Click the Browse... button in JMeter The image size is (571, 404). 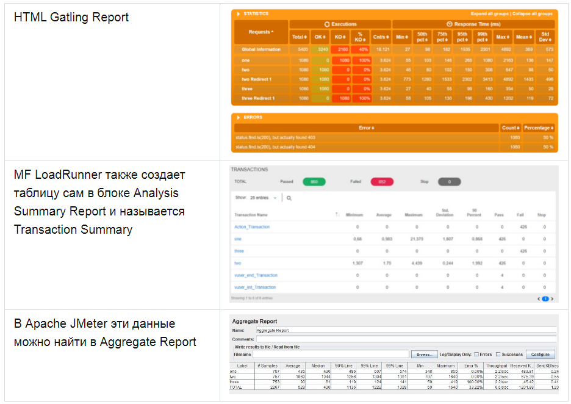pyautogui.click(x=424, y=355)
